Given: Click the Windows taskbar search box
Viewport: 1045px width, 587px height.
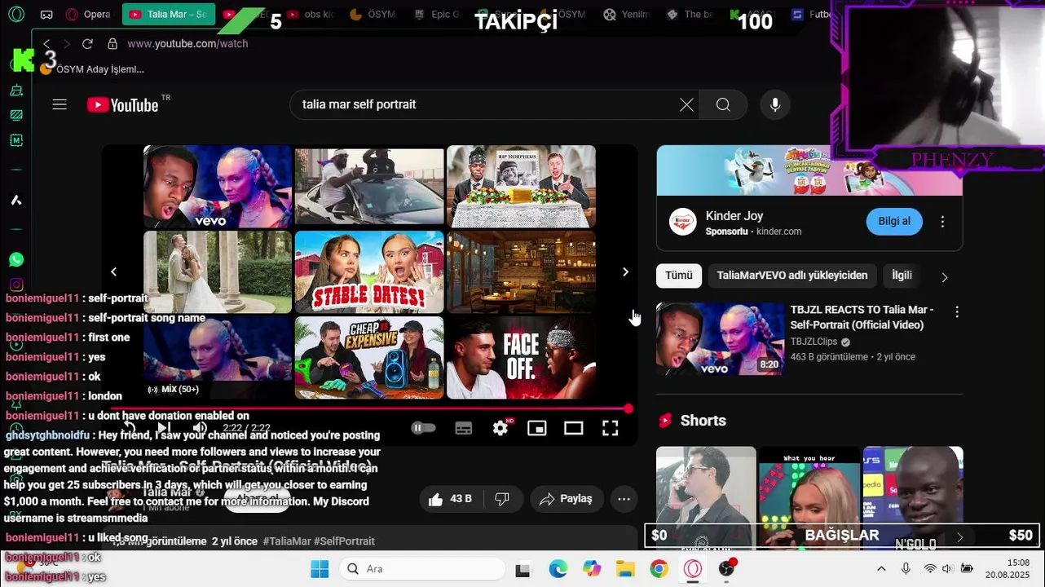Looking at the screenshot, I should tap(421, 569).
